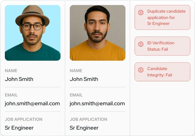
Task: Click the EMAIL label in orange-shirt candidate's card
Action: tap(76, 95)
